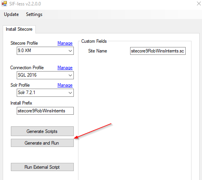Image resolution: width=202 pixels, height=180 pixels.
Task: Select the 9.0 XM combo box
Action: pos(45,51)
